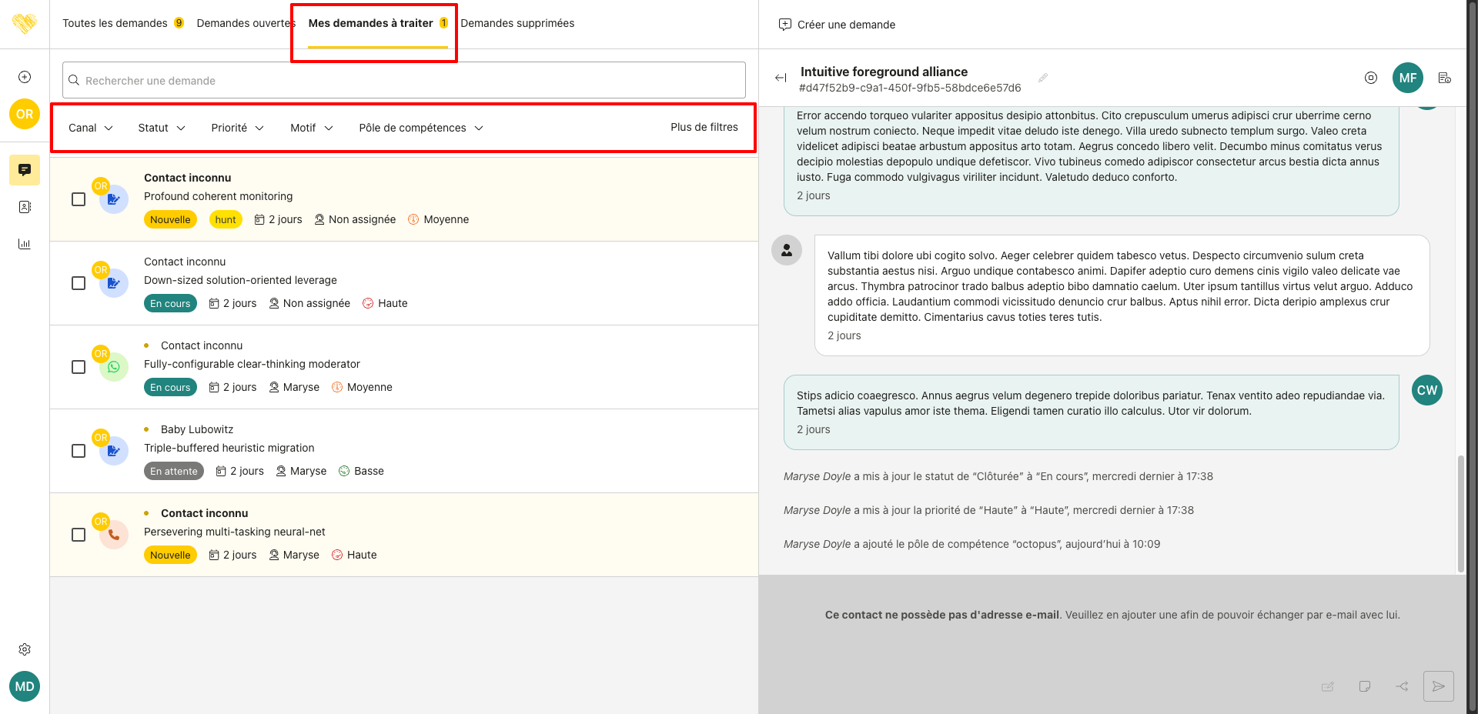
Task: Open the settings gear in the sidebar
Action: 25,649
